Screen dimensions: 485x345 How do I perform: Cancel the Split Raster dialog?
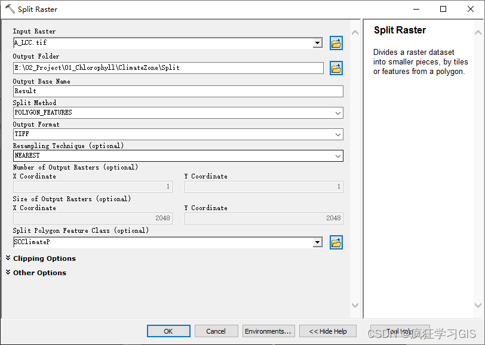[216, 331]
